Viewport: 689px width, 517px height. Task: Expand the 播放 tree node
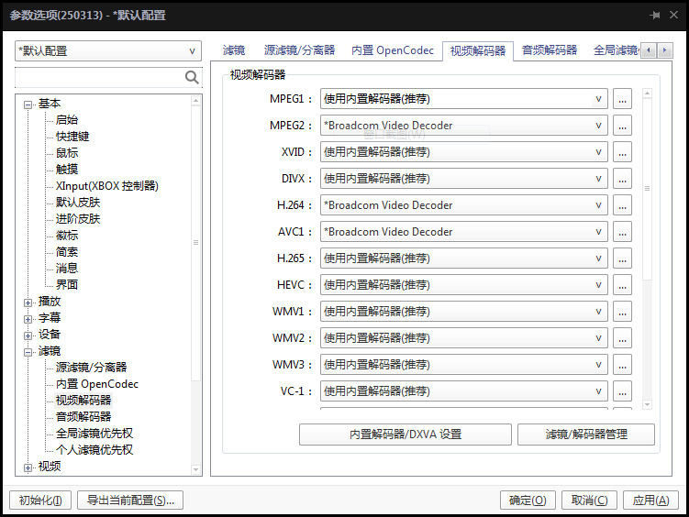point(28,302)
